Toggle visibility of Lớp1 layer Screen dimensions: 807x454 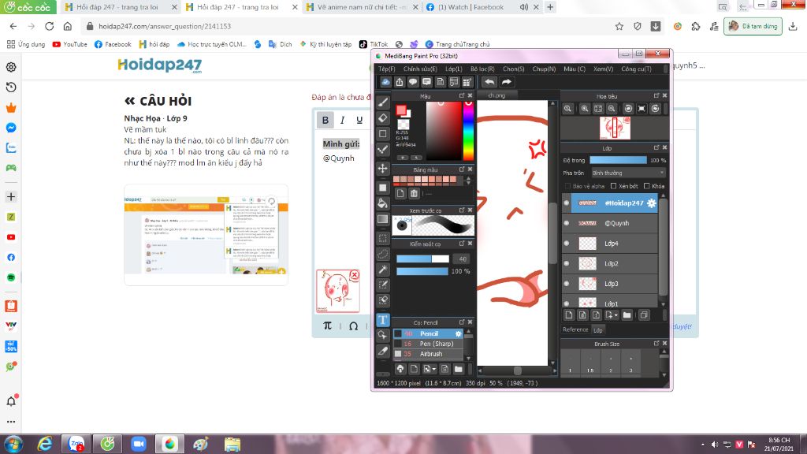pyautogui.click(x=567, y=303)
